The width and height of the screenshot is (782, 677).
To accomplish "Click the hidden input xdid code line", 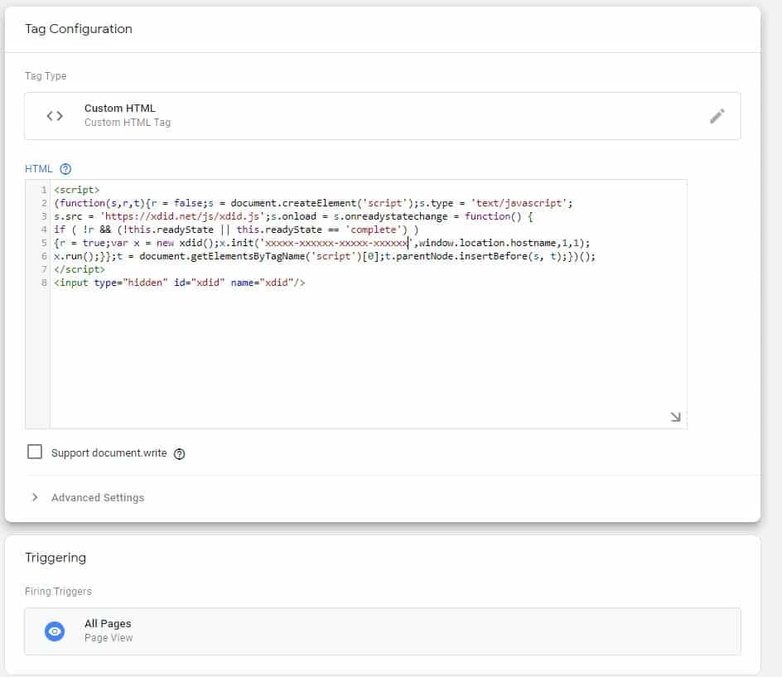I will (x=180, y=283).
